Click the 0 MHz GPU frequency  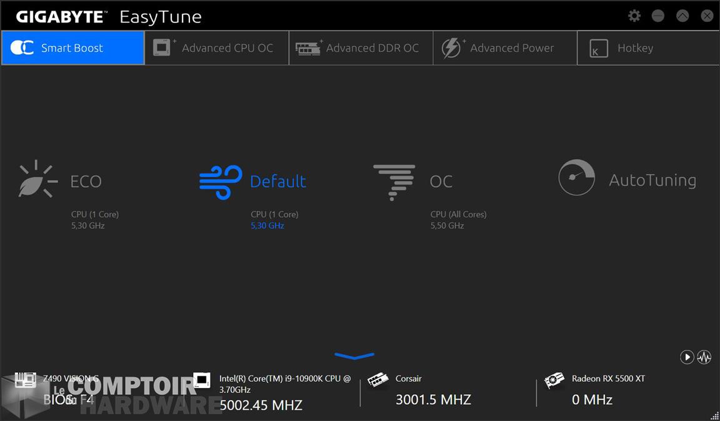pos(592,399)
